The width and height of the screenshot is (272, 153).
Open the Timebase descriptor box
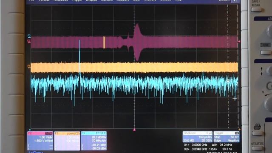point(198,137)
